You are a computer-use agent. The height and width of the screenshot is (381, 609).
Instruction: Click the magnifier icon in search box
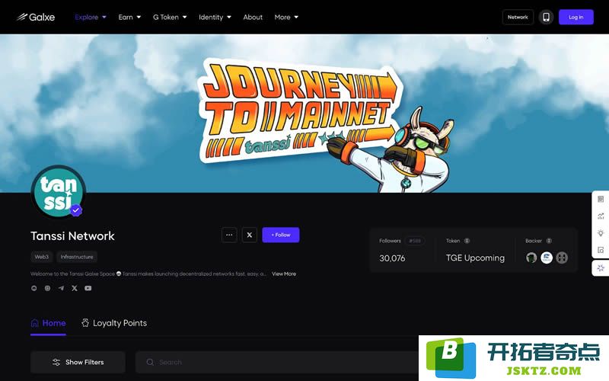(150, 362)
